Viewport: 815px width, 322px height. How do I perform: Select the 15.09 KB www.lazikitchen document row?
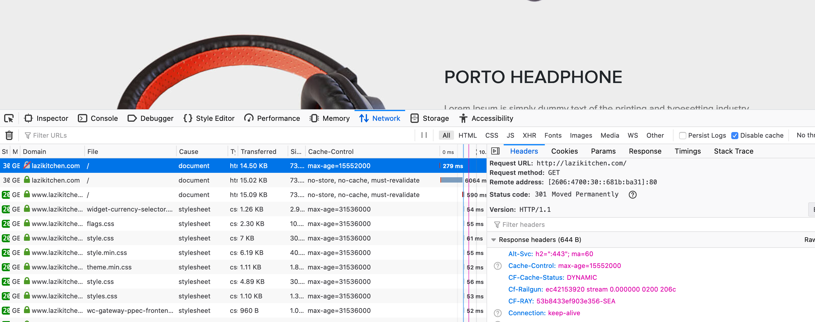(x=243, y=195)
